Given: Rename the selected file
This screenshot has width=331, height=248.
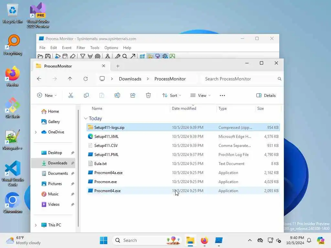Looking at the screenshot, I should click(117, 95).
